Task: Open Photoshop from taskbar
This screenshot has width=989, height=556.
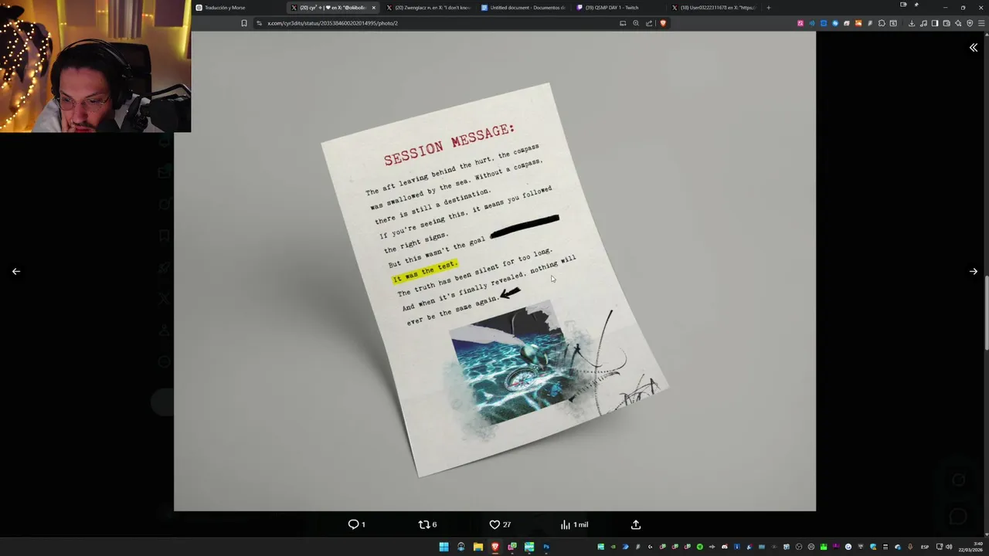Action: tap(546, 547)
